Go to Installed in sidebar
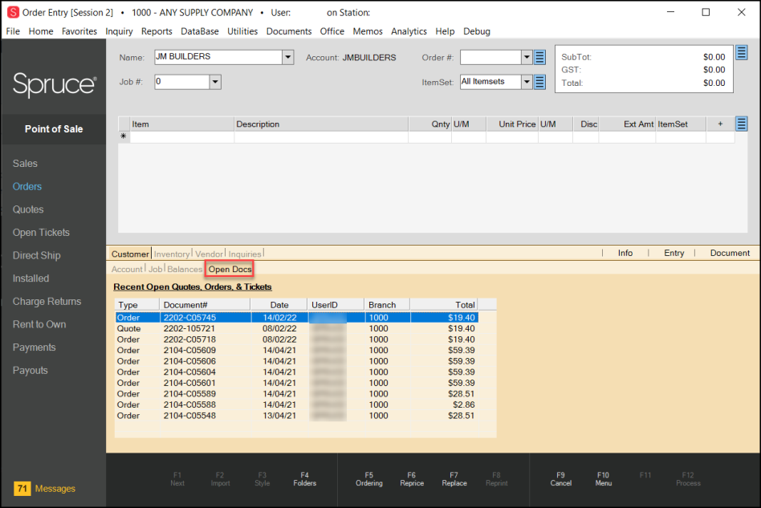Screen dimensions: 761x508 pos(31,278)
